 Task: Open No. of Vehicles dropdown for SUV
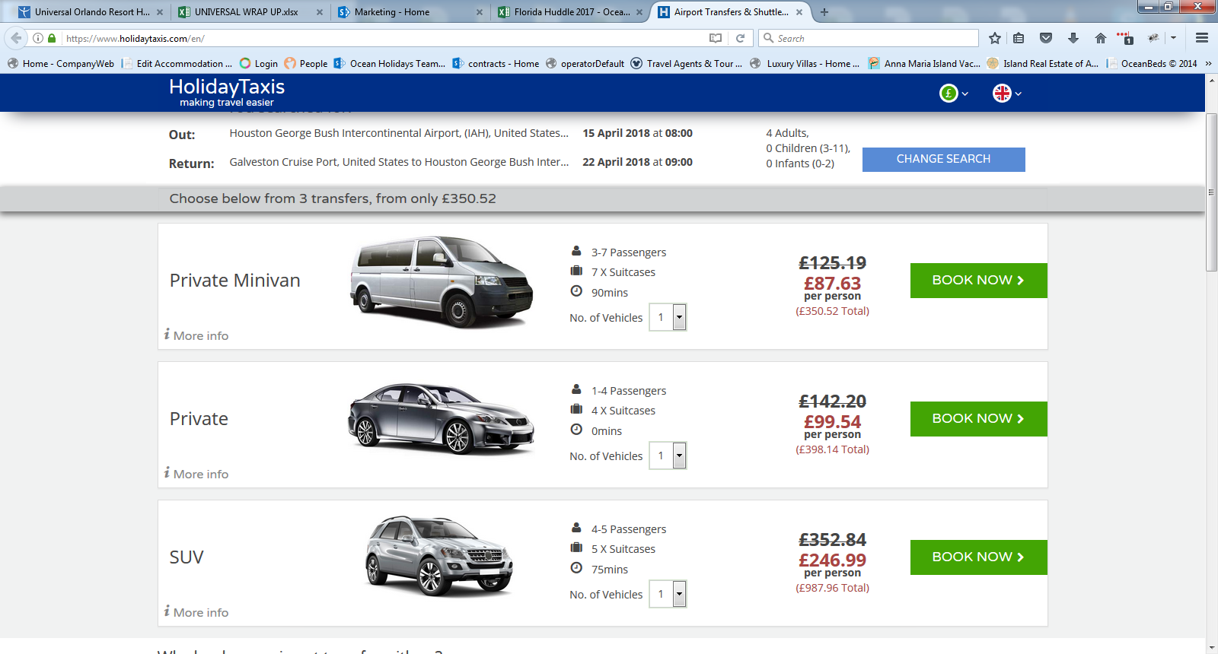[x=668, y=594]
